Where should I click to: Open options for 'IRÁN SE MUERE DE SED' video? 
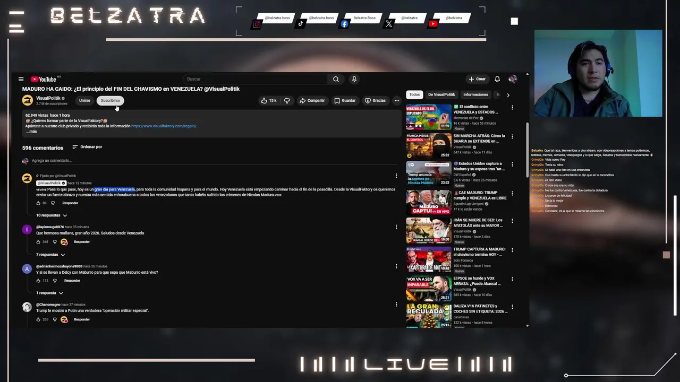(512, 220)
